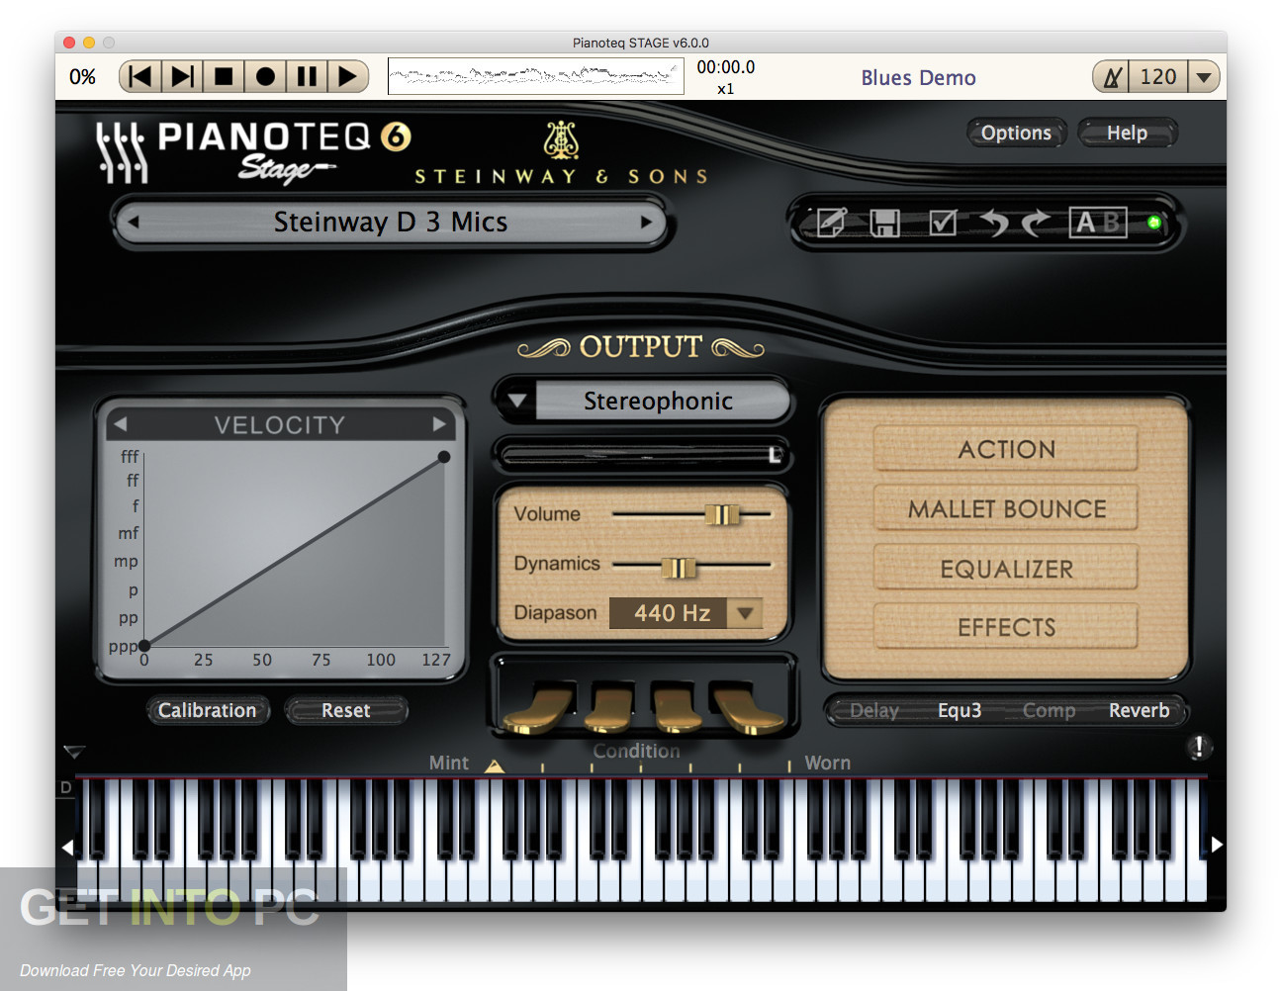1282x991 pixels.
Task: Save preset with the floppy disk icon
Action: tap(884, 223)
